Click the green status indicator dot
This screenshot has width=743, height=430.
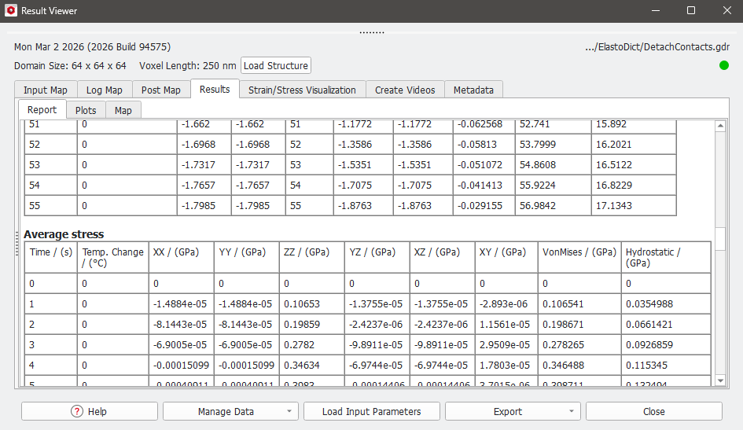723,65
